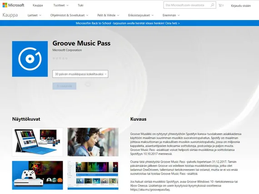This screenshot has width=259, height=194.
Task: Open the shopping cart icon
Action: 221,5
